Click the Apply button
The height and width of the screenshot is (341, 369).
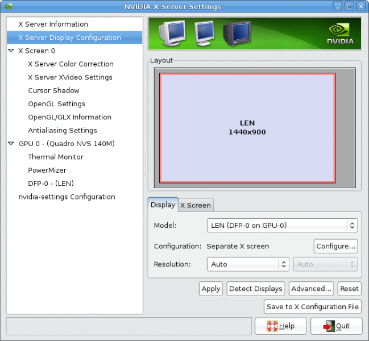pos(211,289)
